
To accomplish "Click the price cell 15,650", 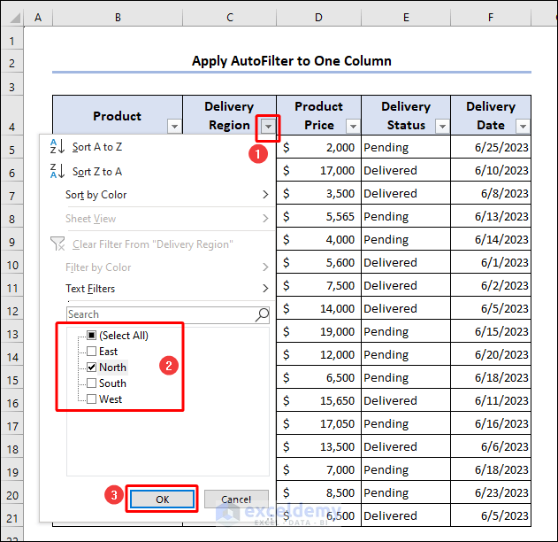I will (x=319, y=400).
